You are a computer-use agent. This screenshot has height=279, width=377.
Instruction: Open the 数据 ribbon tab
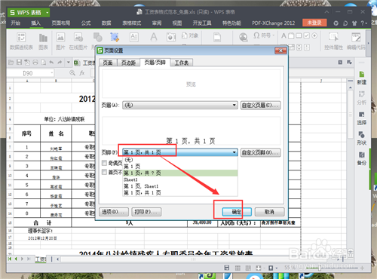pos(106,23)
